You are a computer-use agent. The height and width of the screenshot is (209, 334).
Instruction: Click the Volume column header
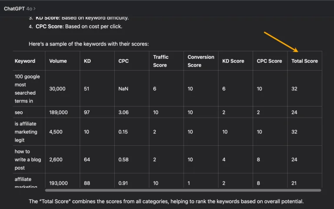tap(58, 61)
